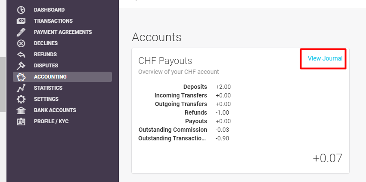Image resolution: width=366 pixels, height=182 pixels.
Task: Click the Dashboard pie chart icon
Action: 21,10
